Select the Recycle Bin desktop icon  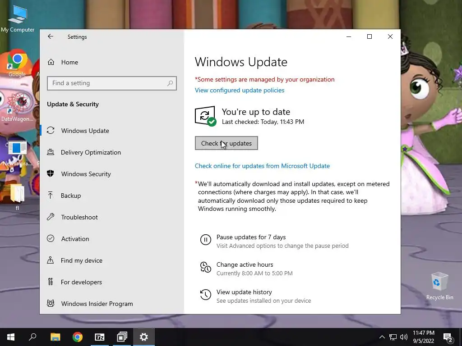tap(439, 286)
